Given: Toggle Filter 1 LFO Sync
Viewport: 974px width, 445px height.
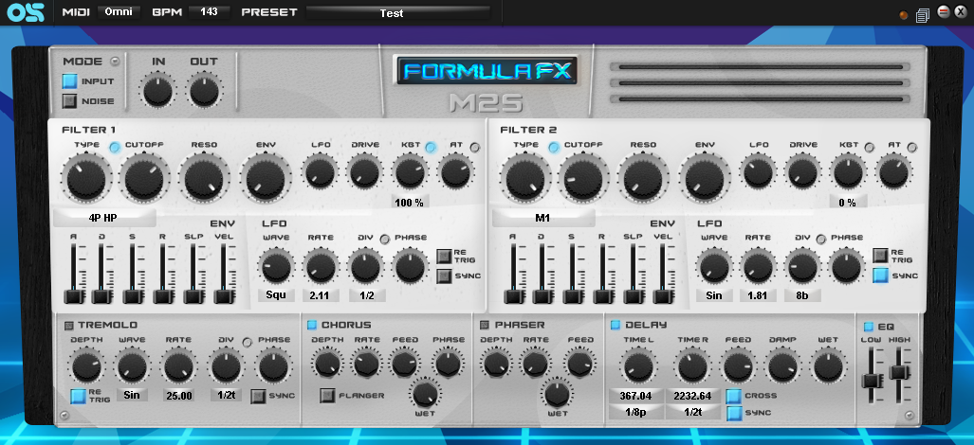Looking at the screenshot, I should 444,276.
